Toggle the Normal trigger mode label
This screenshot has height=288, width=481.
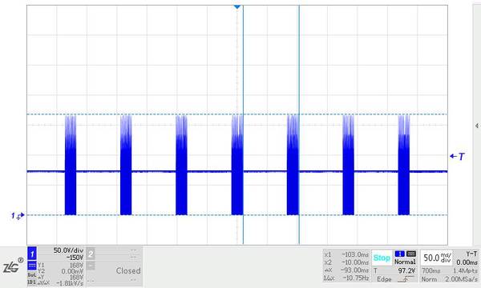click(x=405, y=262)
